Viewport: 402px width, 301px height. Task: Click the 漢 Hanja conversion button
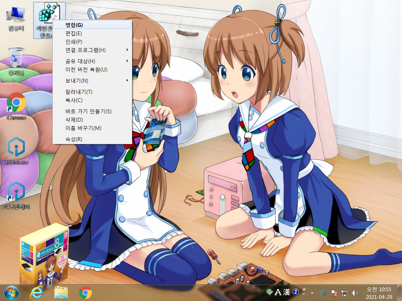click(286, 292)
